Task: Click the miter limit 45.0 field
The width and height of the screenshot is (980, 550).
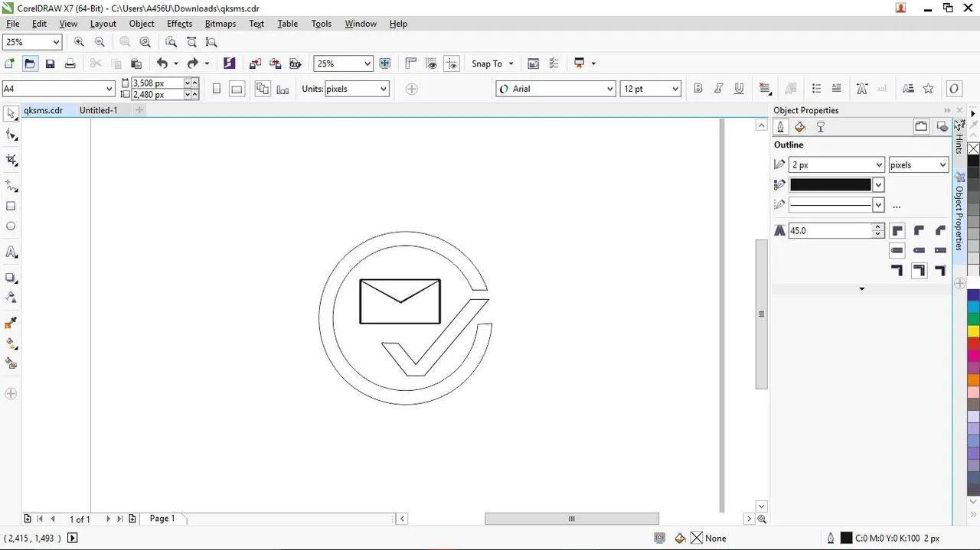Action: [x=830, y=230]
